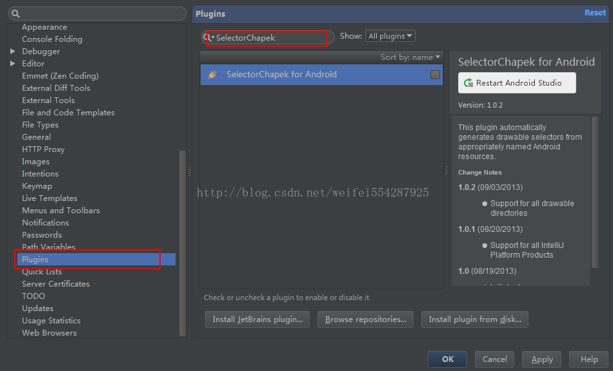Expand the Editor tree node

pyautogui.click(x=12, y=63)
